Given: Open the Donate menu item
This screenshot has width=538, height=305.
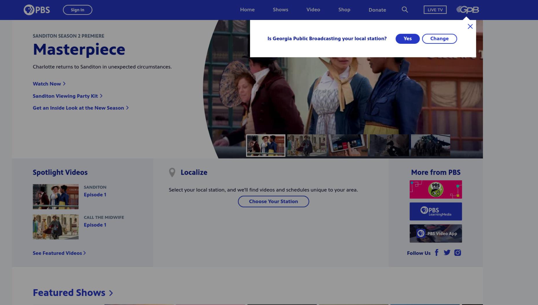Looking at the screenshot, I should tap(377, 10).
